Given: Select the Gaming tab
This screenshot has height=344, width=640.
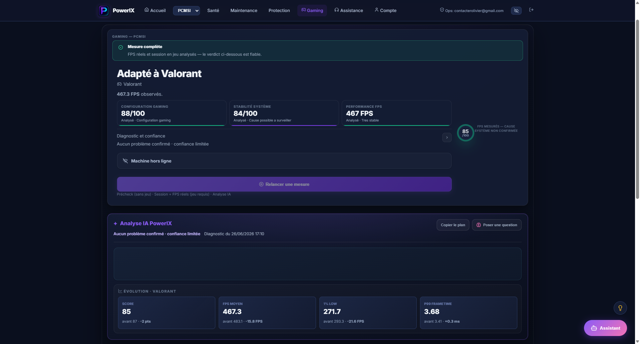Looking at the screenshot, I should (312, 10).
